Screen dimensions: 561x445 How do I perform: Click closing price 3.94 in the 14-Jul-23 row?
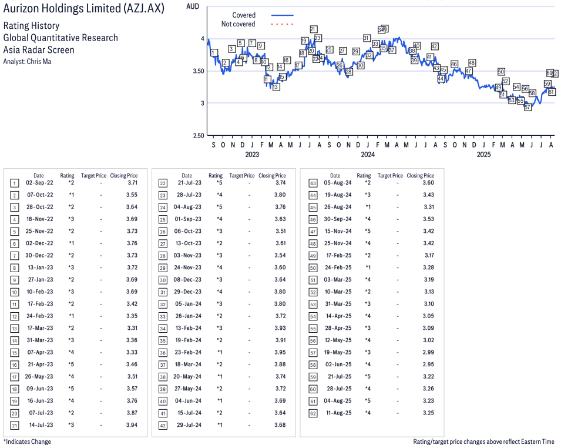(x=132, y=424)
